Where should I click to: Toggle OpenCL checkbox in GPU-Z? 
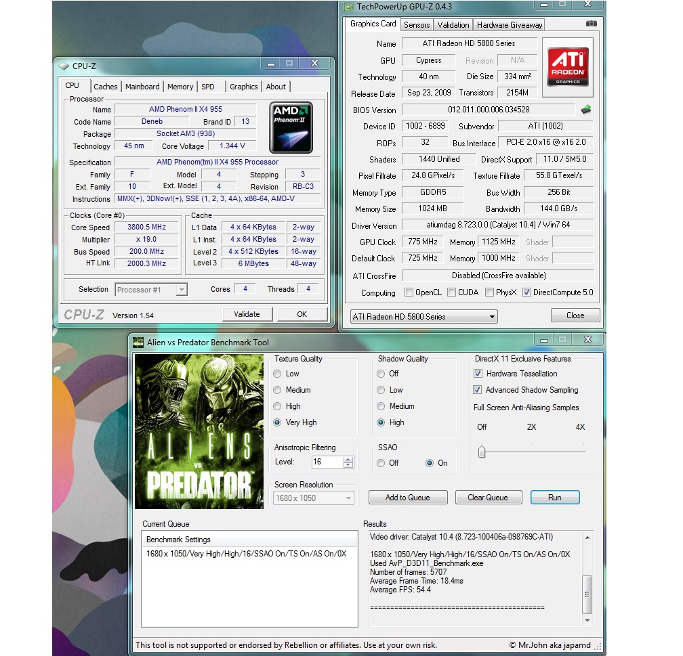[x=409, y=292]
